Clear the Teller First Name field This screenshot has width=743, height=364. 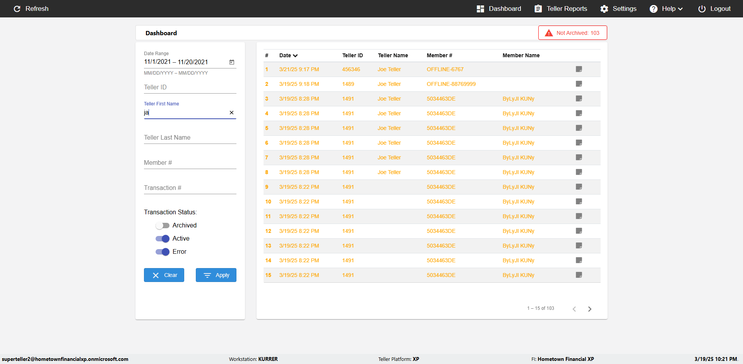(231, 113)
